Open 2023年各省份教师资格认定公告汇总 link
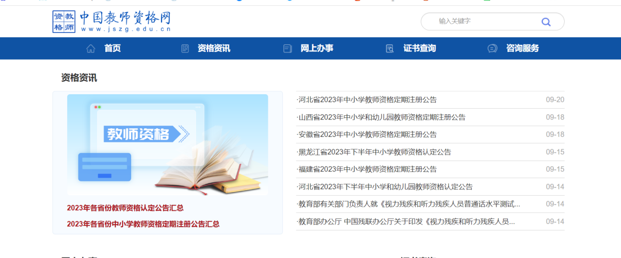This screenshot has width=621, height=258. 125,208
